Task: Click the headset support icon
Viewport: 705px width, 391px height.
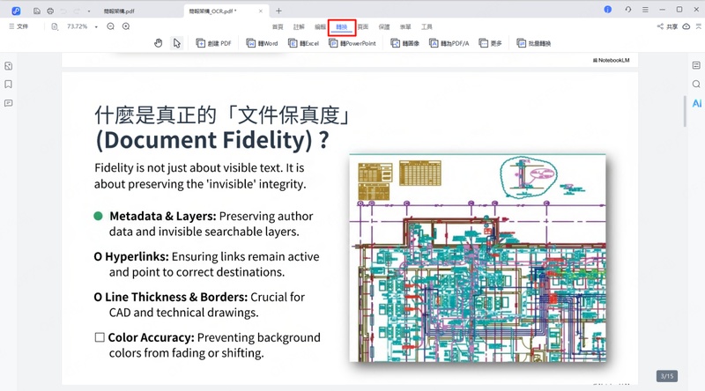Action: pyautogui.click(x=627, y=10)
